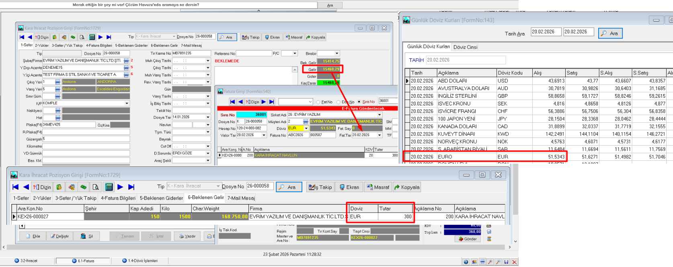This screenshot has height=267, width=673.
Task: Open lookup icon beside Y.Dışı Acenta field
Action: pos(126,68)
